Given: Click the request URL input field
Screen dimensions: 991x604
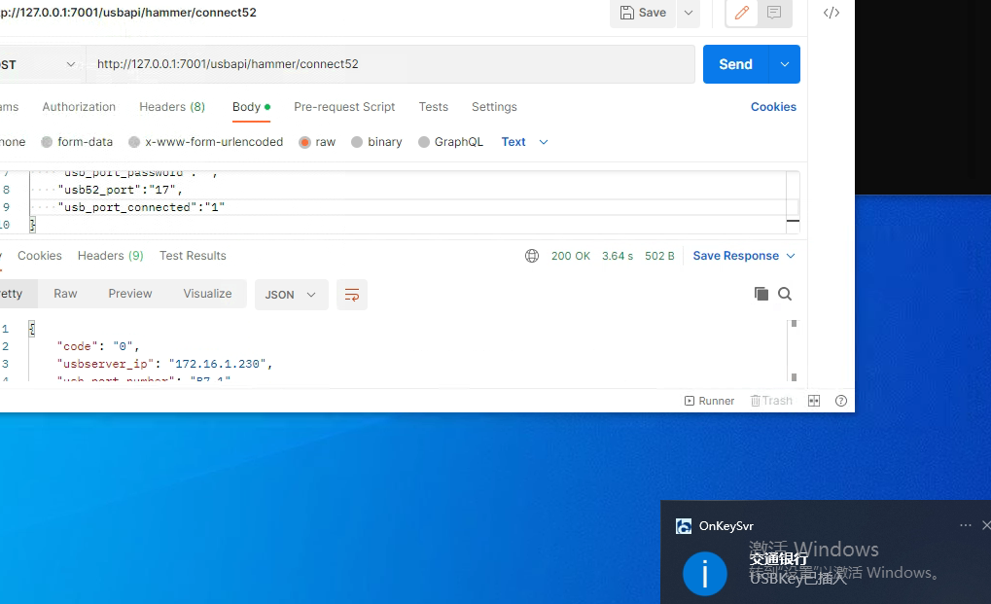Looking at the screenshot, I should point(389,64).
